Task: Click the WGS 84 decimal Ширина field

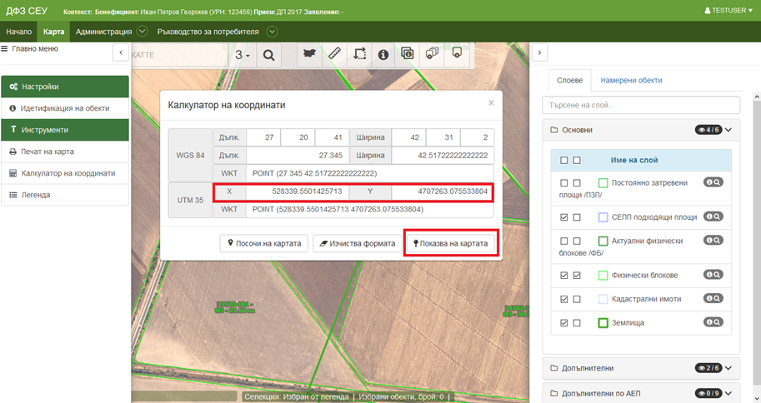Action: [443, 155]
